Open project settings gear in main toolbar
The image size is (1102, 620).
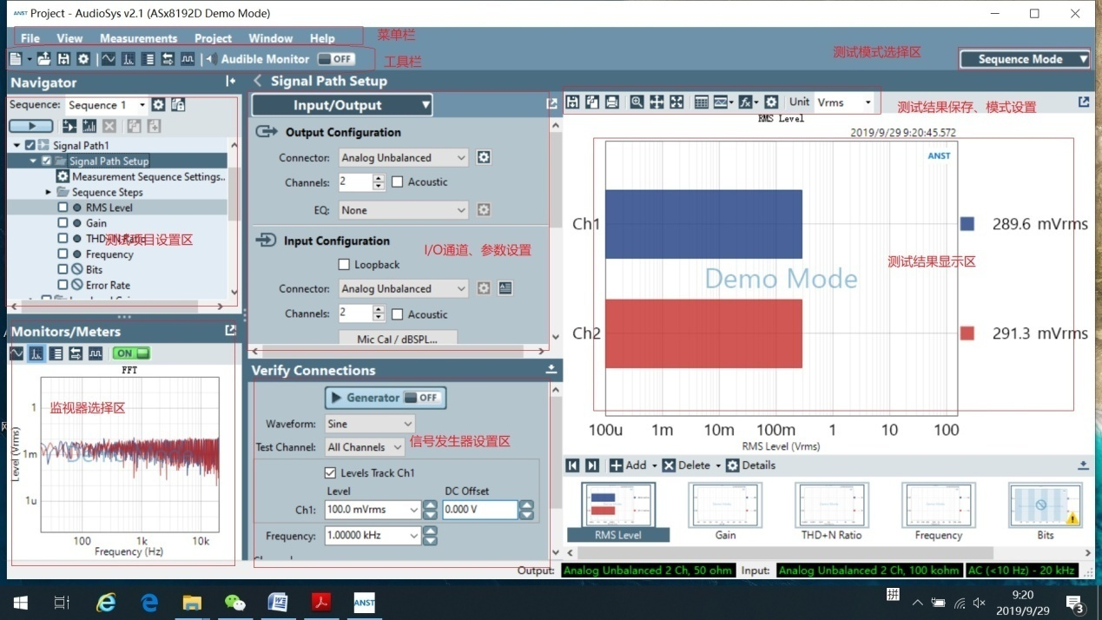83,59
